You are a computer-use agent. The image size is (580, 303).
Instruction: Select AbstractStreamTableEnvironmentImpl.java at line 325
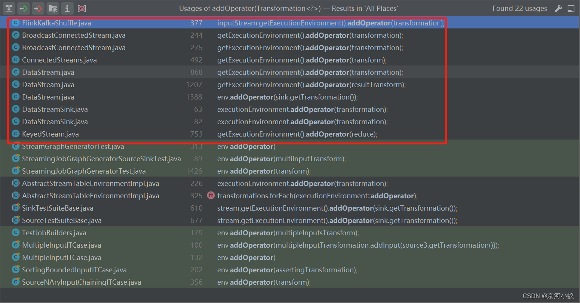pyautogui.click(x=290, y=196)
